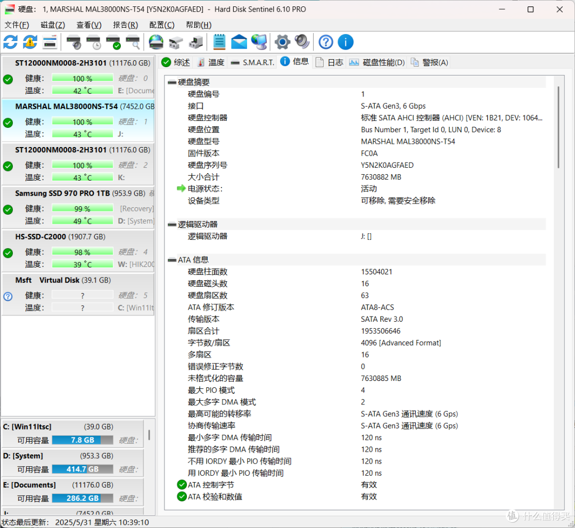Open the 查看(V) menu
This screenshot has height=528, width=575.
tap(89, 25)
